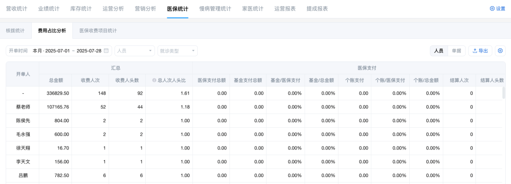Click the 总金额 column header
Viewport: 511px width, 184px height.
point(56,80)
